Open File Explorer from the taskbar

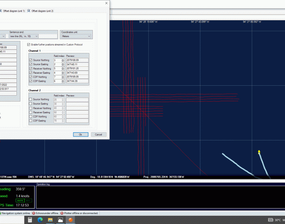pyautogui.click(x=50, y=220)
